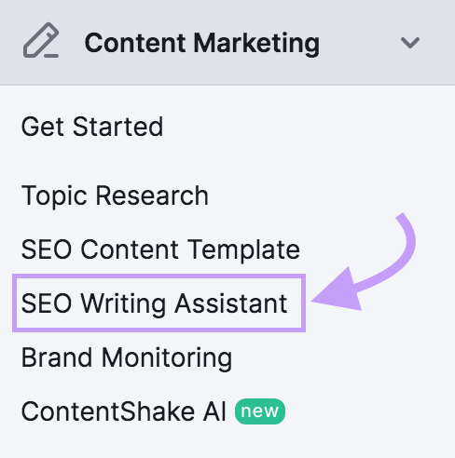Viewport: 455px width, 458px height.
Task: Click the word Template in SEO Content Template
Action: (244, 249)
